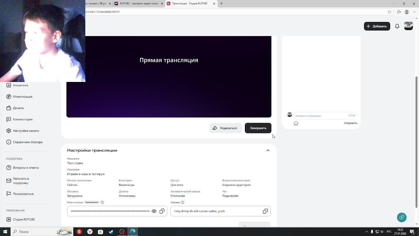Open Windows notification center
The image size is (419, 236).
click(412, 232)
